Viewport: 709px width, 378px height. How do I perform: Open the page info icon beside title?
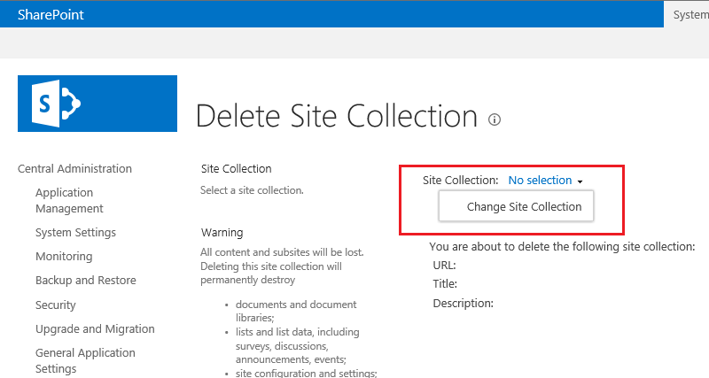point(495,120)
